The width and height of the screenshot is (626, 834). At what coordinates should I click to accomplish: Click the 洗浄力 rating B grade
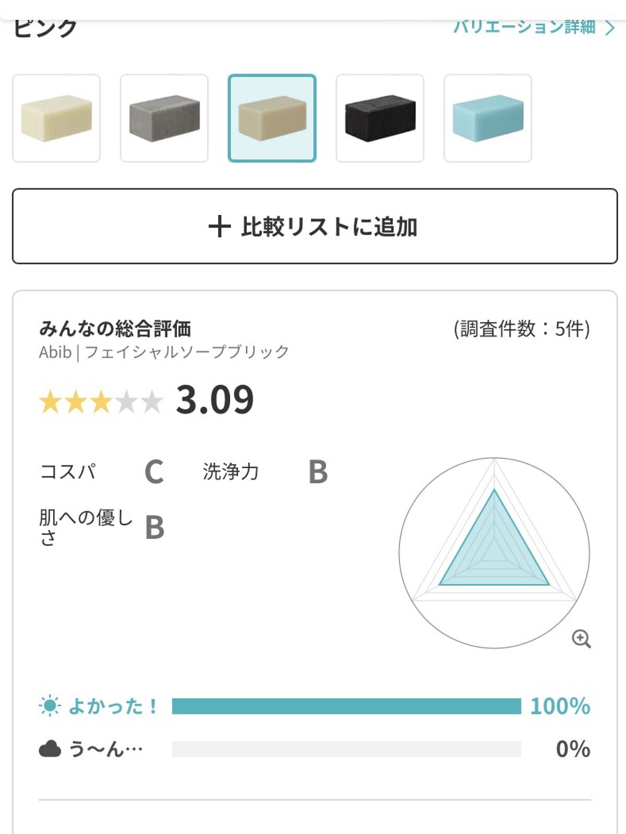pos(318,472)
